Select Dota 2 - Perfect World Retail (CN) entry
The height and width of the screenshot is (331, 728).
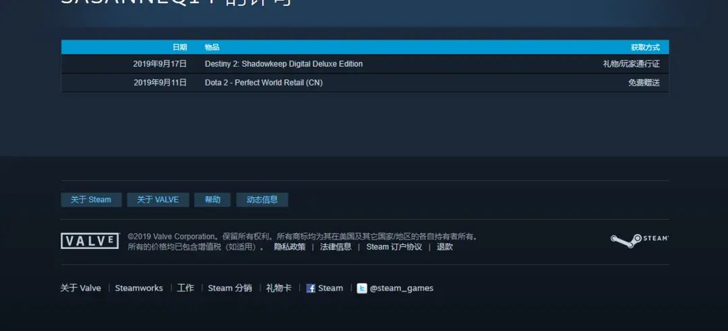264,83
